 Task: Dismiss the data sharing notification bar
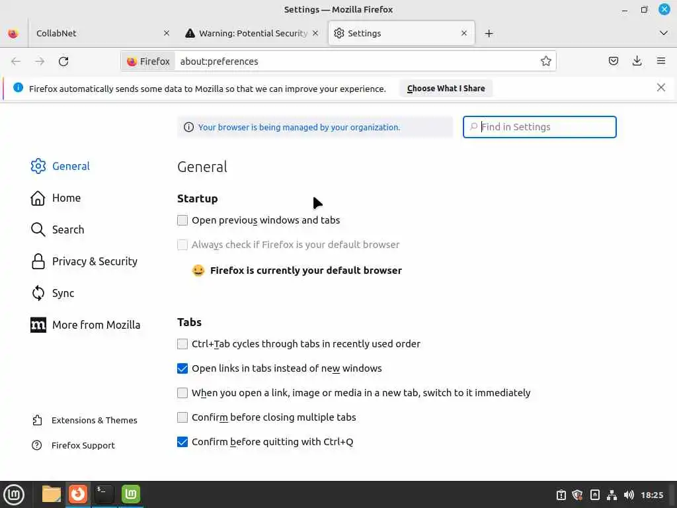coord(660,88)
